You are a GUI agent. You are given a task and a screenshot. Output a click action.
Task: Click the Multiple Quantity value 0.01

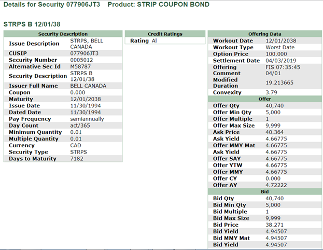pos(76,138)
